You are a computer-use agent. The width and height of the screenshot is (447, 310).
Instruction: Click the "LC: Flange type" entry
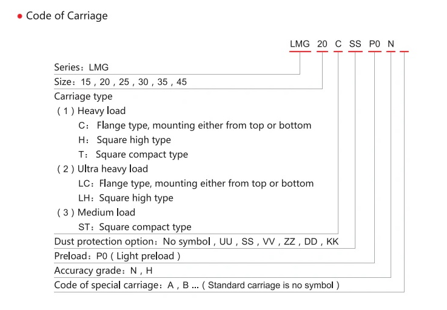point(196,184)
